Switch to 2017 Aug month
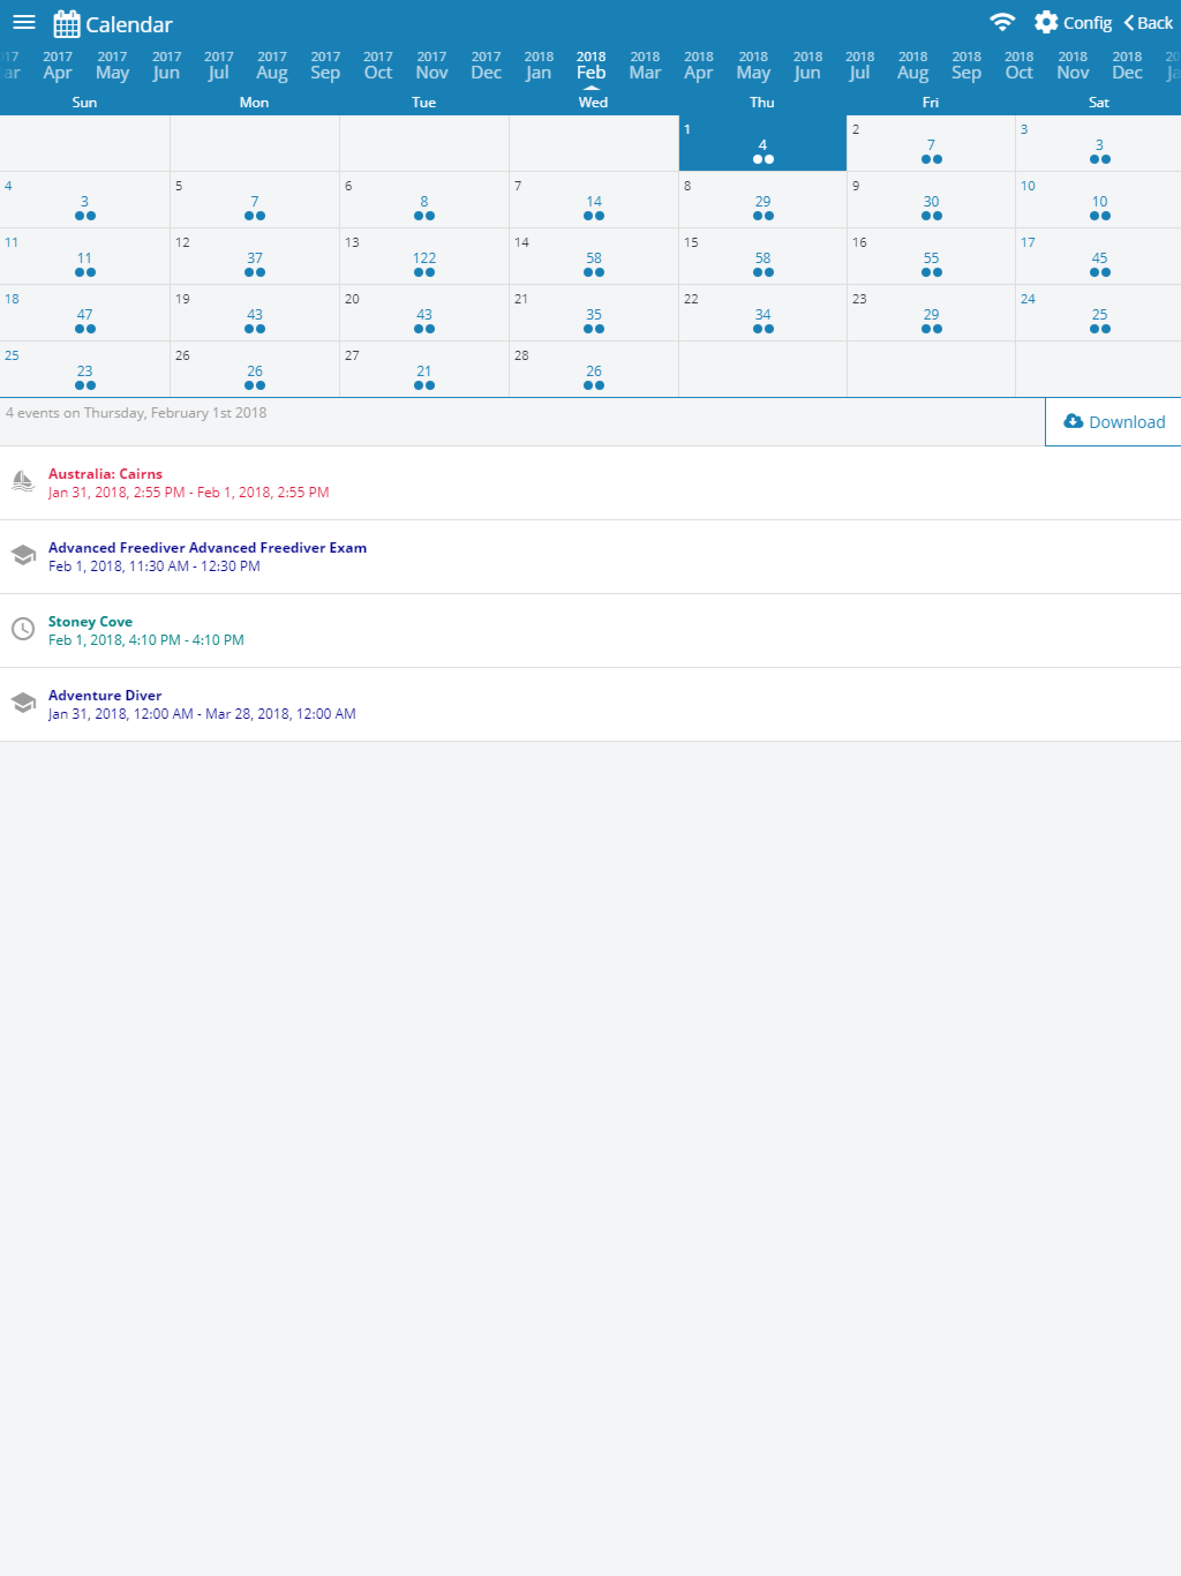This screenshot has width=1181, height=1576. [x=272, y=66]
